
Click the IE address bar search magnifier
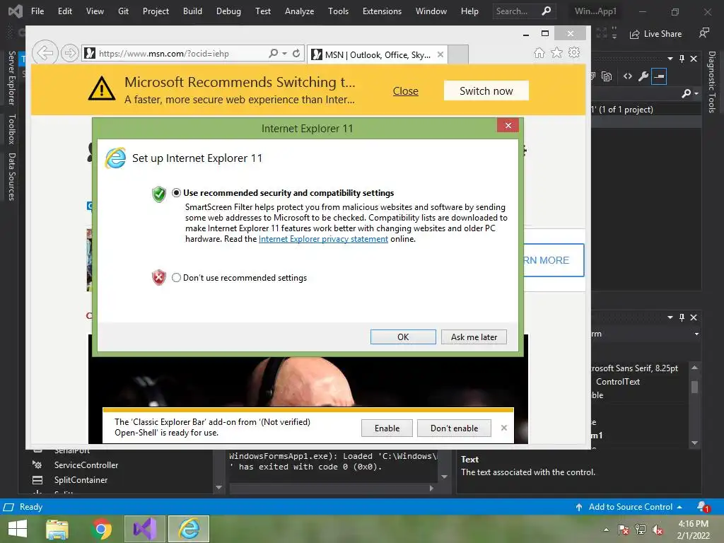click(274, 53)
